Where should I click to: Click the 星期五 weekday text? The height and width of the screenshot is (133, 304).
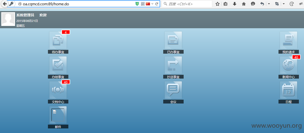(x=21, y=26)
